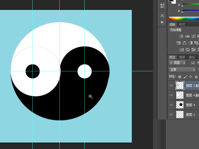199x149 pixels.
Task: Add a Brightness/Contrast adjustment
Action: [181, 36]
